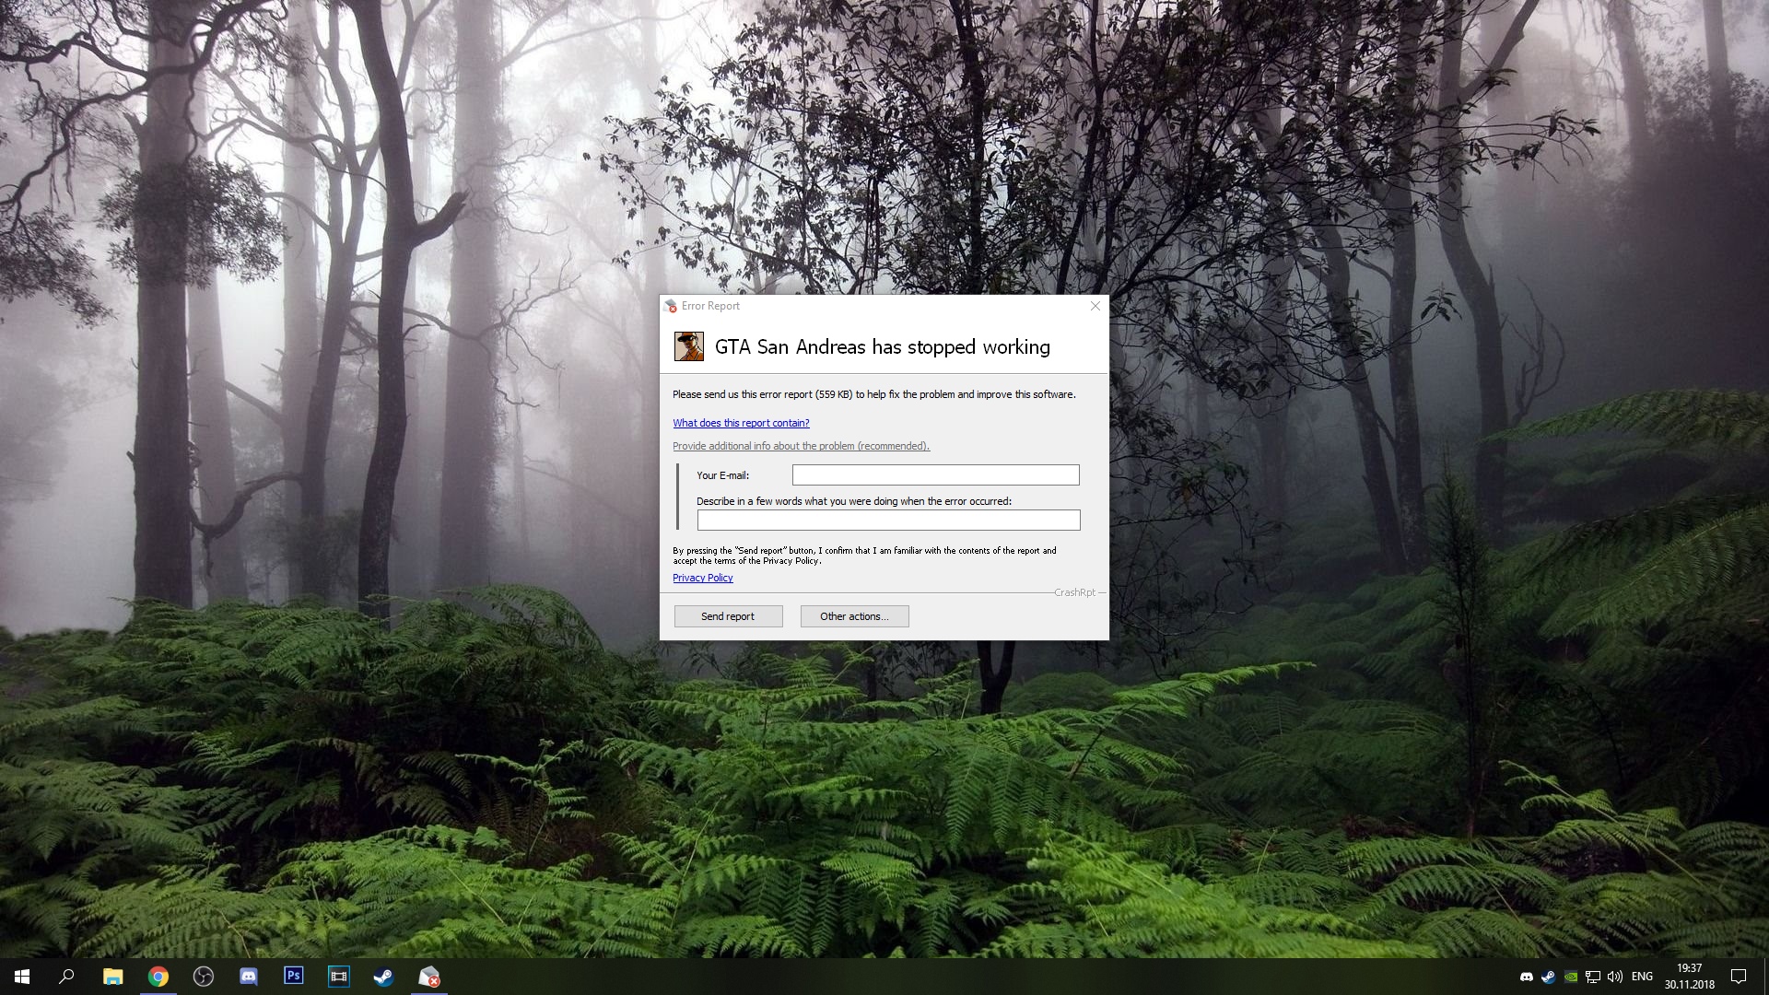Click the Send report button
Viewport: 1769px width, 995px height.
(x=728, y=616)
